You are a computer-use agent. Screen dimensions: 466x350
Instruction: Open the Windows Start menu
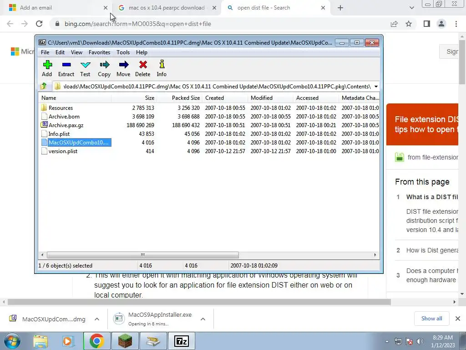tap(12, 341)
